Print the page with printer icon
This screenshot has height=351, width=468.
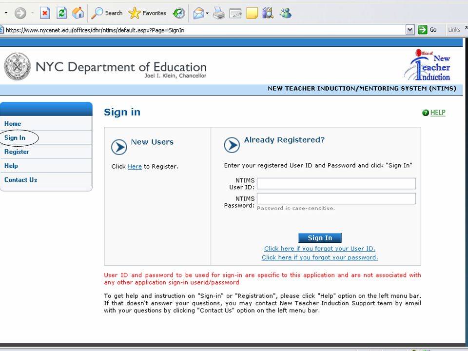(x=219, y=13)
